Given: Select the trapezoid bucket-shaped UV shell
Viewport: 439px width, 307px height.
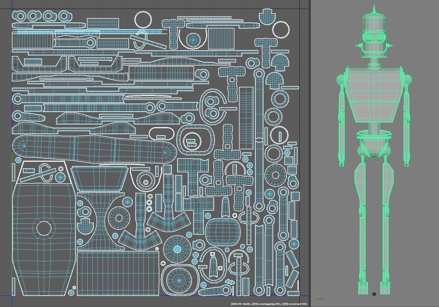Looking at the screenshot, I should pyautogui.click(x=99, y=179).
